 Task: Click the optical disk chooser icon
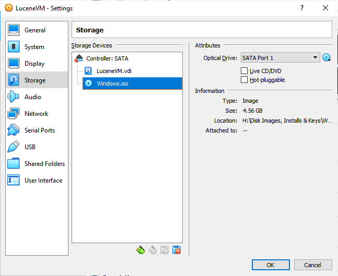tap(327, 58)
